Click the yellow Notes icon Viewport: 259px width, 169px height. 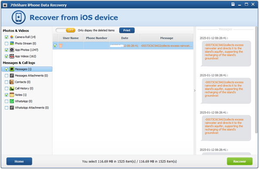tap(12, 95)
